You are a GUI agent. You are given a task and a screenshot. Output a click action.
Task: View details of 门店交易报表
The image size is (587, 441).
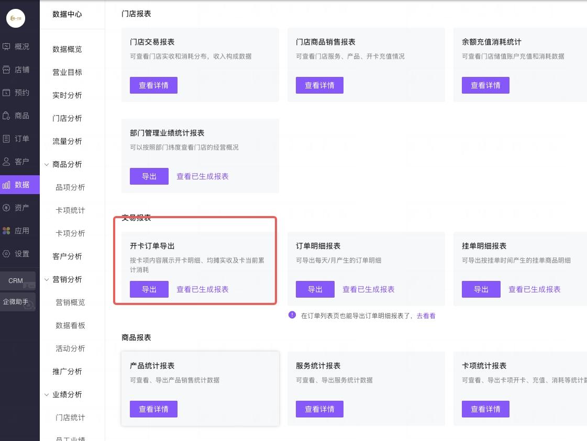pos(153,85)
